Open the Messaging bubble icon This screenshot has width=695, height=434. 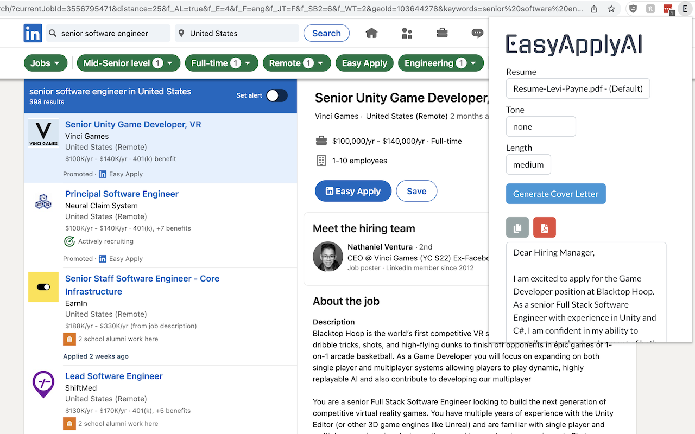coord(477,34)
